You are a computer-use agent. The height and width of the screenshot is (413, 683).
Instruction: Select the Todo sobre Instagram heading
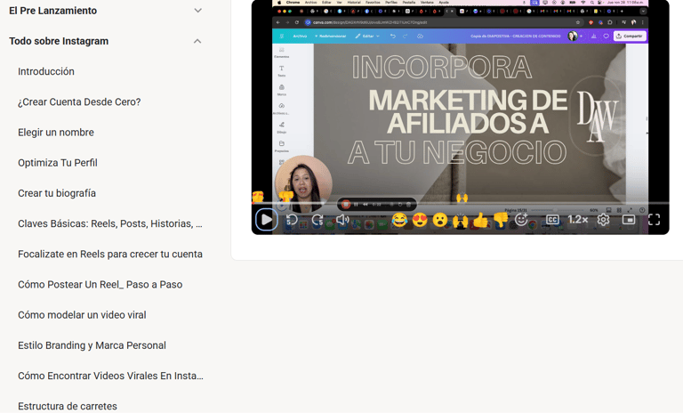59,41
